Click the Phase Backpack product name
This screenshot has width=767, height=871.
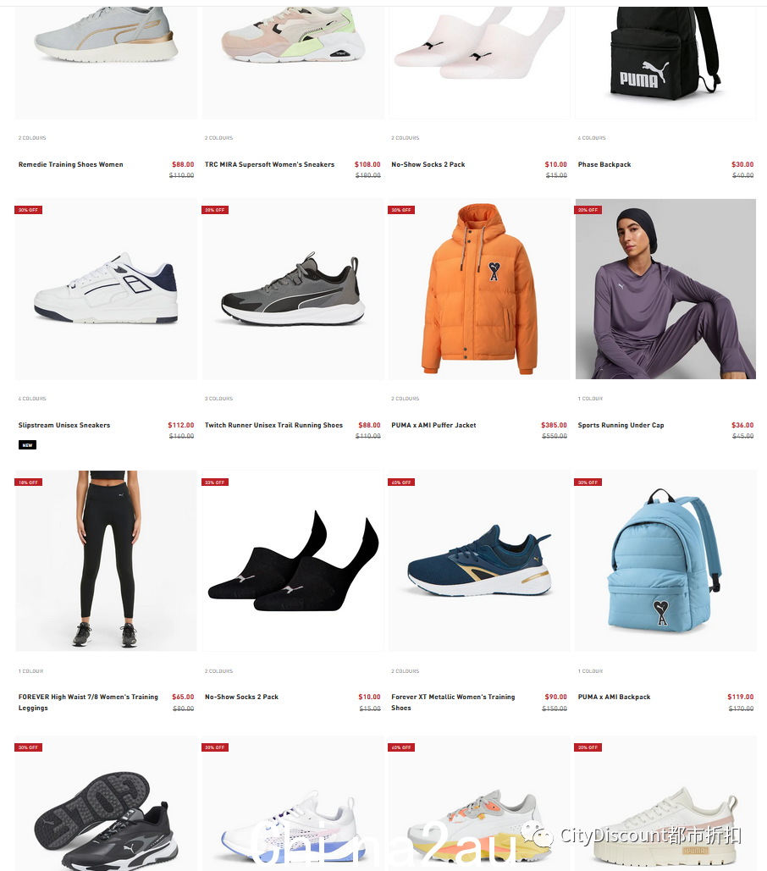coord(604,164)
